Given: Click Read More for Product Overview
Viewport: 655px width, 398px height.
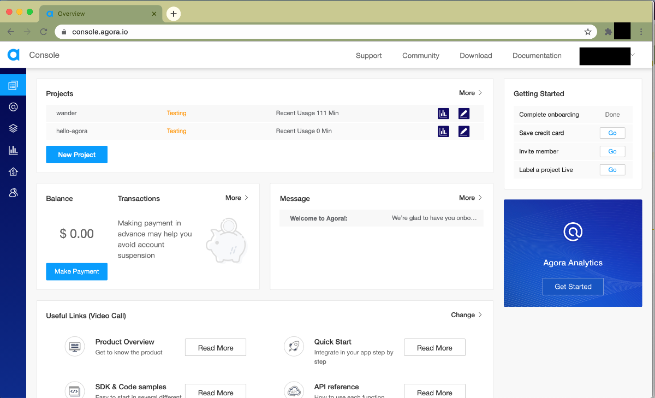Looking at the screenshot, I should pyautogui.click(x=216, y=348).
